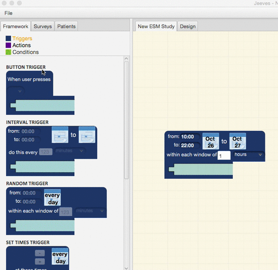Screen dimensions: 278x270
Task: Click the canvas block 'to' time 22:00
Action: point(190,145)
